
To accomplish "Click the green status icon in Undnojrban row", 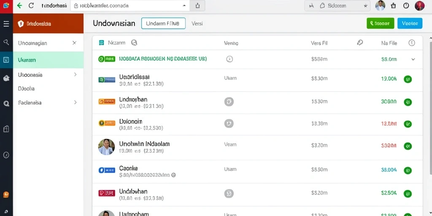I will (408, 102).
